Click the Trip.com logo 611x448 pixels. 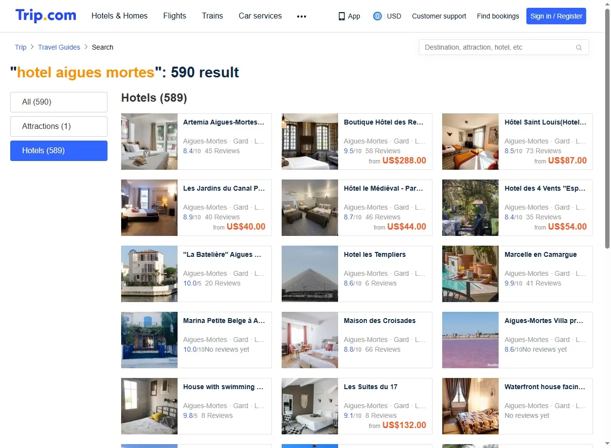46,16
